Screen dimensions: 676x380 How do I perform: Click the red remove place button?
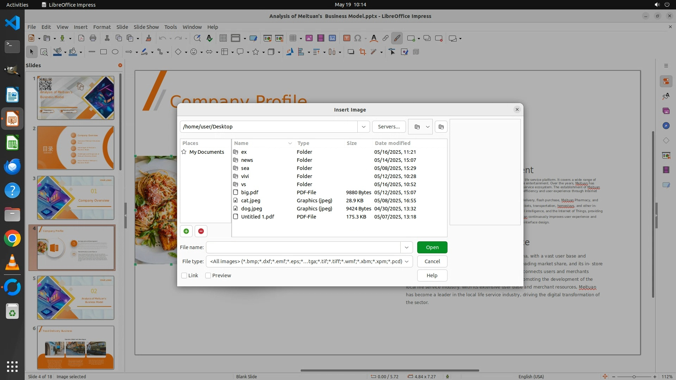click(x=201, y=231)
